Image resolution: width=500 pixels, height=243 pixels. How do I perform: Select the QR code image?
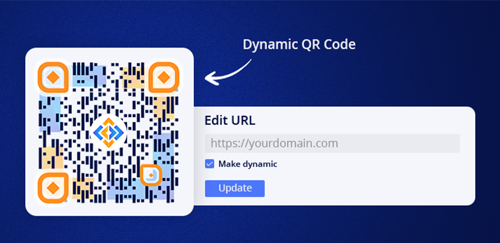point(109,132)
